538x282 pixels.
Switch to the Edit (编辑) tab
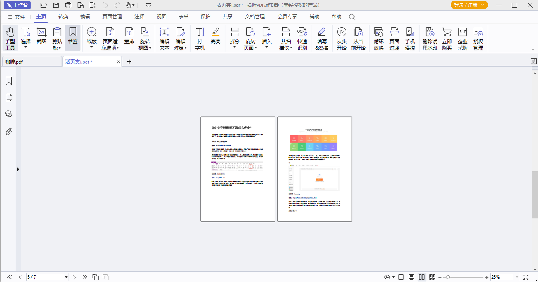tap(85, 17)
